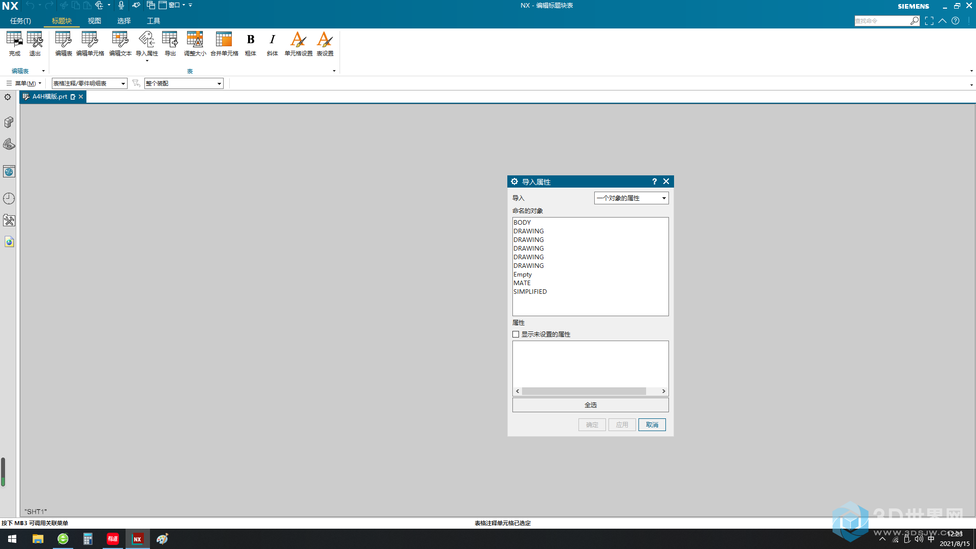Expand the 表 group options arrow
The width and height of the screenshot is (976, 549).
tap(334, 71)
